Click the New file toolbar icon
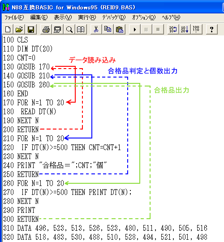Screen dimensions: 224x242 click(8, 29)
